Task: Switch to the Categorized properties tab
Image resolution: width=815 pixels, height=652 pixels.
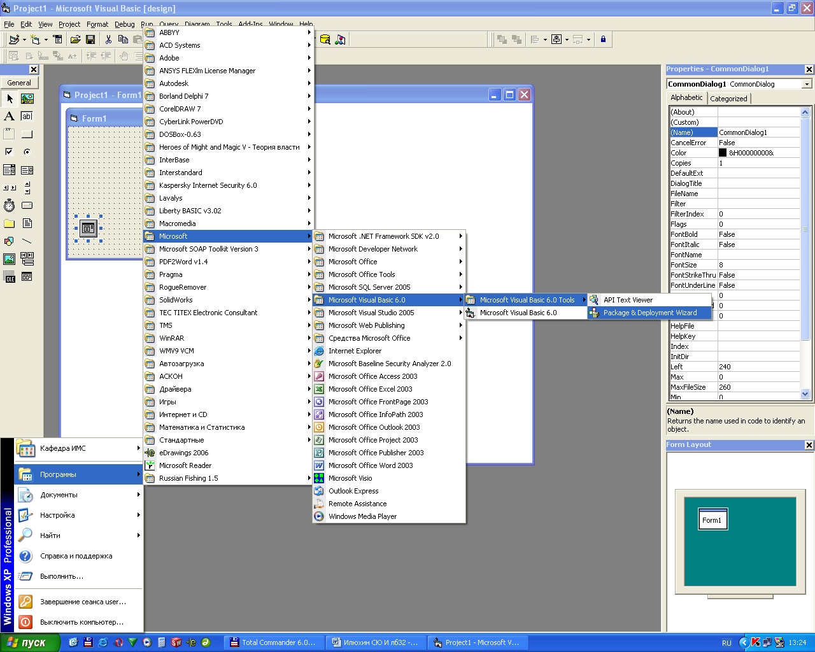Action: (728, 99)
